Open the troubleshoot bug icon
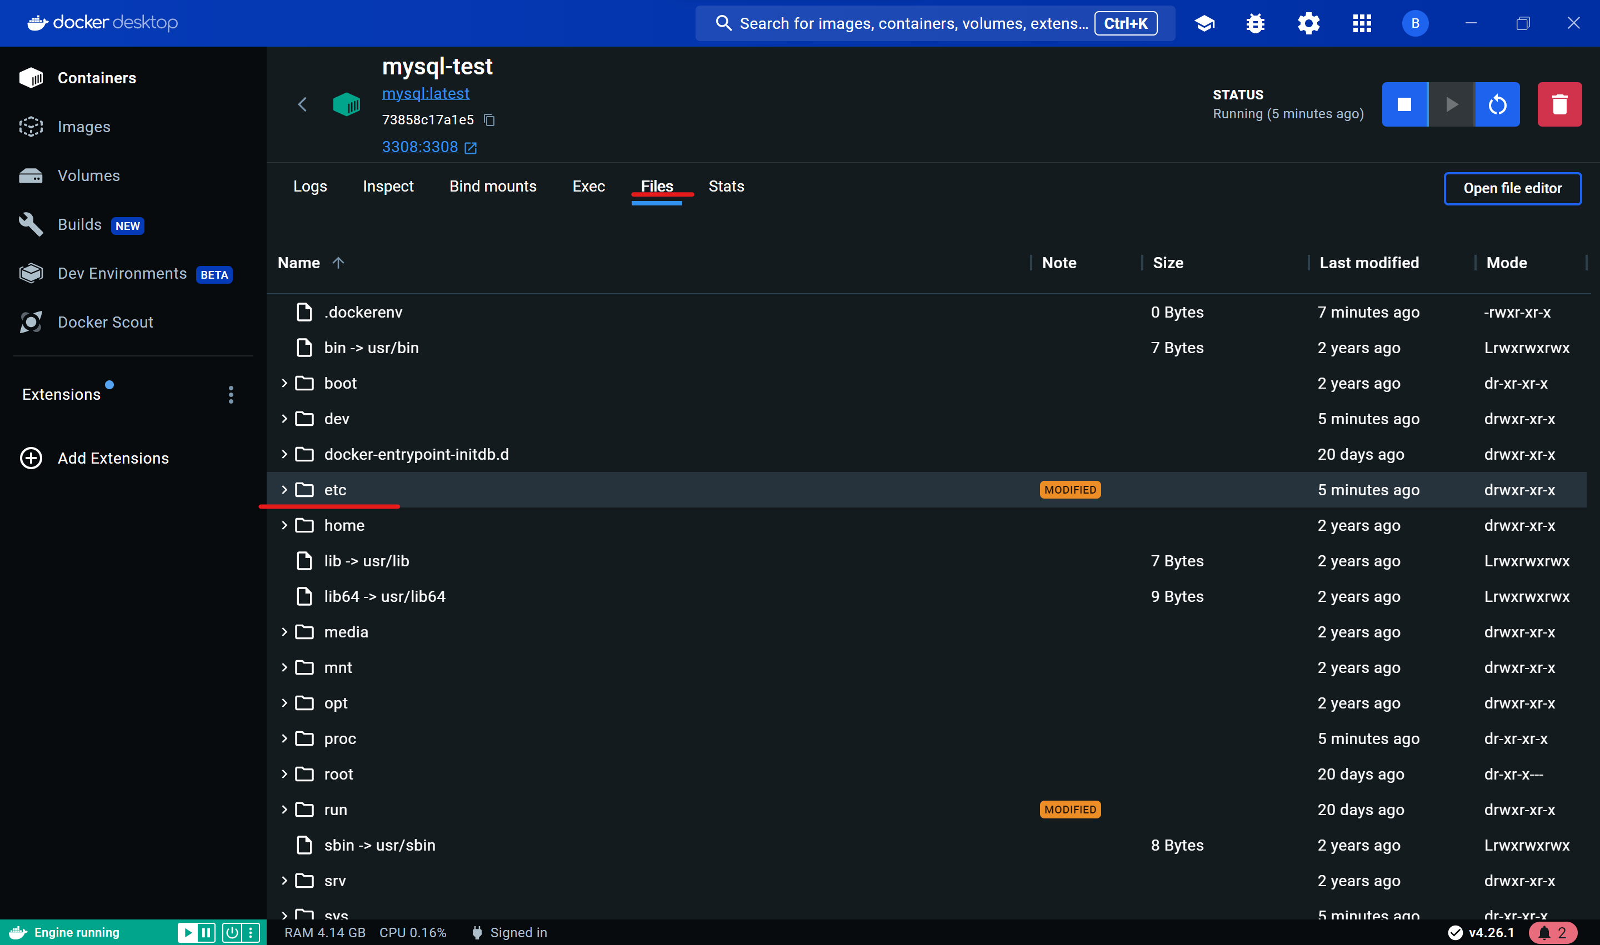 [x=1255, y=23]
